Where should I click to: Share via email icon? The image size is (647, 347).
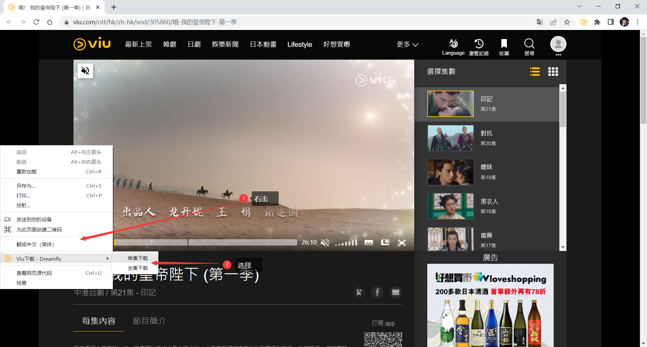point(396,292)
